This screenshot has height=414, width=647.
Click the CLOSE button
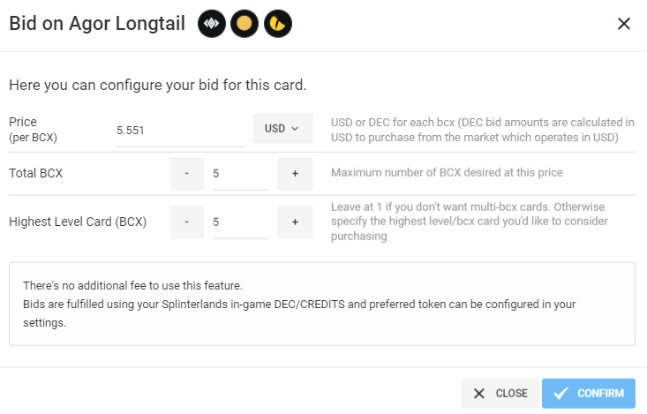click(500, 394)
